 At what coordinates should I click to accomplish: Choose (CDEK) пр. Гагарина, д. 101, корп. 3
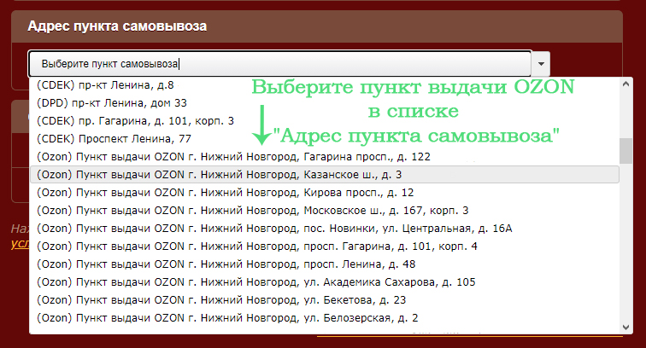tap(325, 121)
